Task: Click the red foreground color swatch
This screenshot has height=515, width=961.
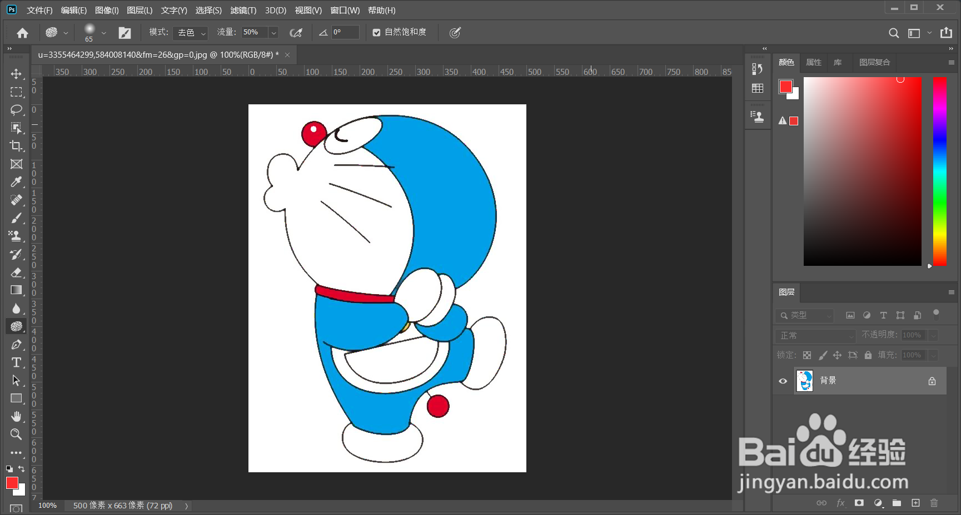Action: [11, 482]
